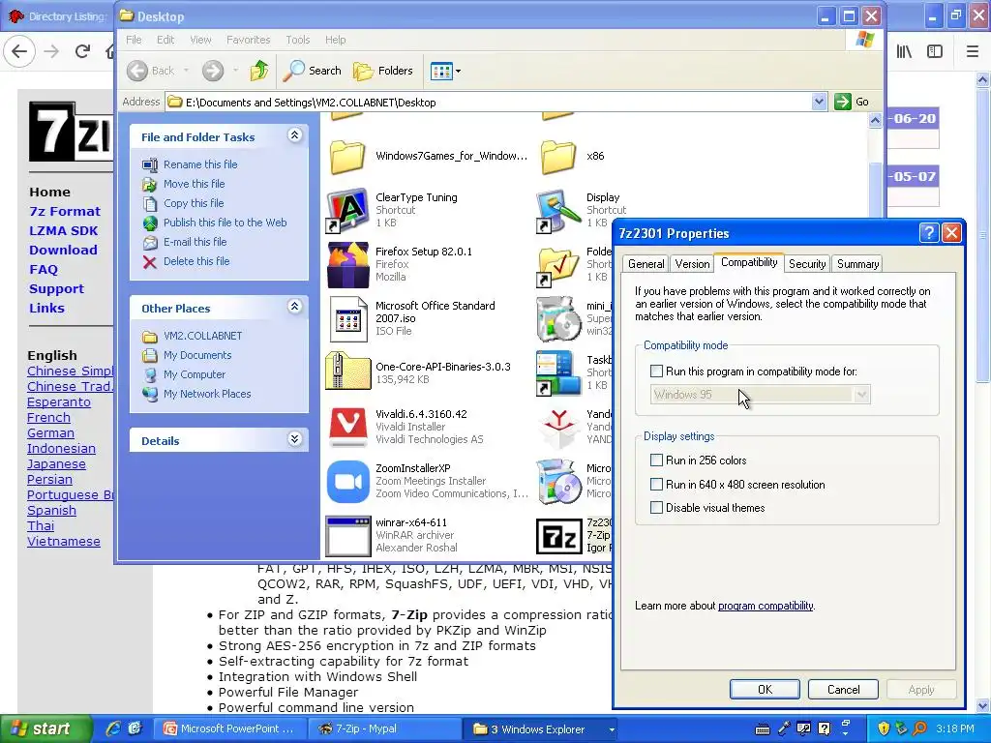
Task: Check Disable visual themes
Action: pos(657,507)
